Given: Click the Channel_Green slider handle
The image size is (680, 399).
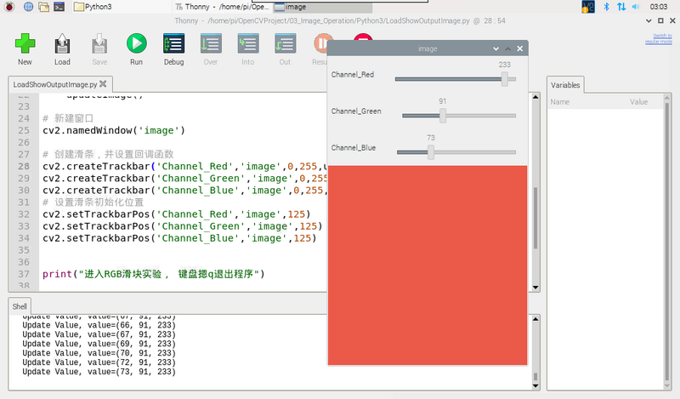Looking at the screenshot, I should (442, 116).
